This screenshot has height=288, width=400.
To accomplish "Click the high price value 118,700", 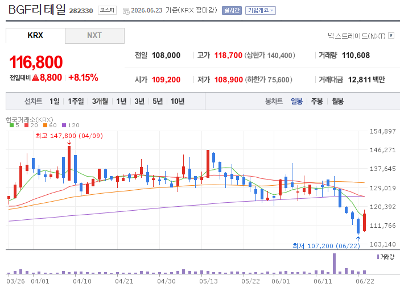I will [x=228, y=55].
